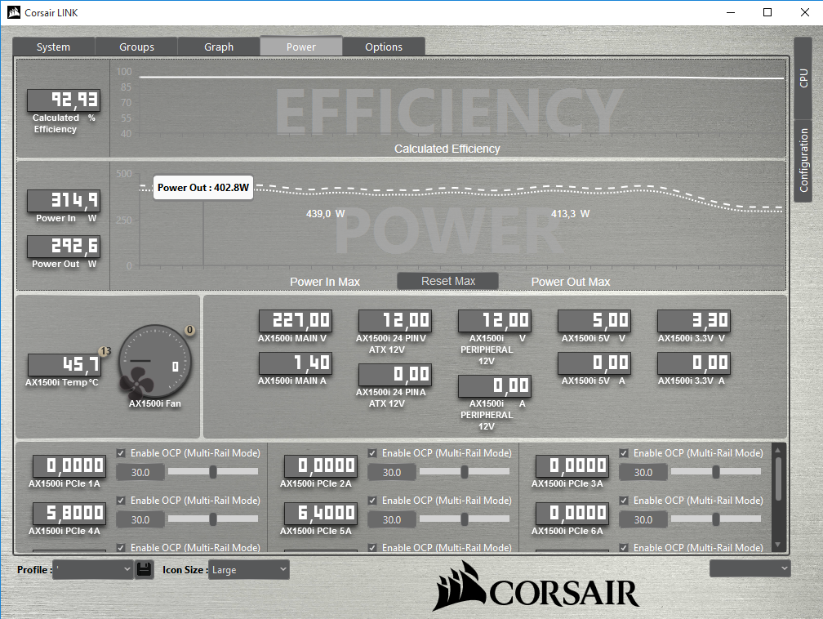Click the Reset Max button
Image resolution: width=823 pixels, height=619 pixels.
coord(447,281)
